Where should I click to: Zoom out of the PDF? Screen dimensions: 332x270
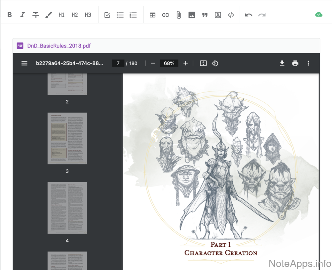pyautogui.click(x=153, y=63)
